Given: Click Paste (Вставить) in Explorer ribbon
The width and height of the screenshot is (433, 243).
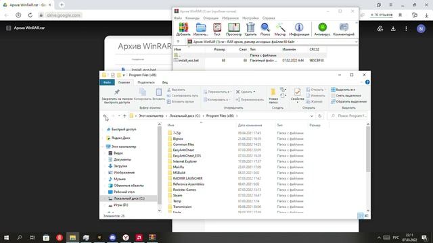Looking at the screenshot, I should 159,94.
